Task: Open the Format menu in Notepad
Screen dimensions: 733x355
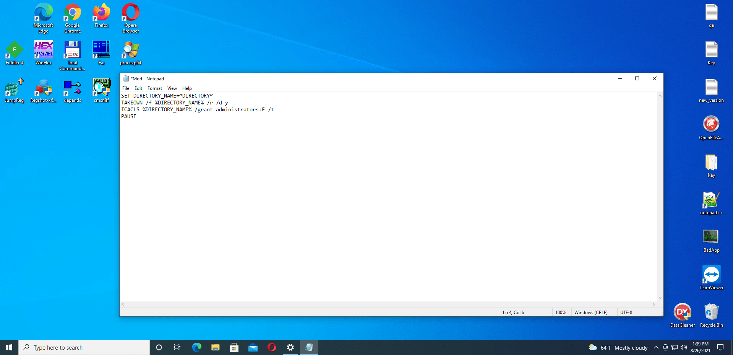Action: 154,88
